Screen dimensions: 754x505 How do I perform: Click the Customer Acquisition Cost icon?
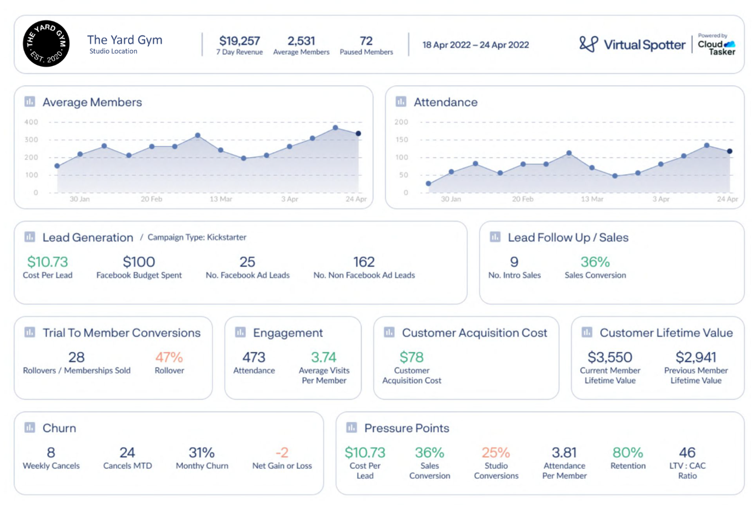tap(389, 332)
